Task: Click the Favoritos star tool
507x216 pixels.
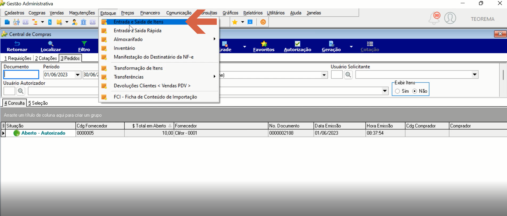Action: coord(264,46)
